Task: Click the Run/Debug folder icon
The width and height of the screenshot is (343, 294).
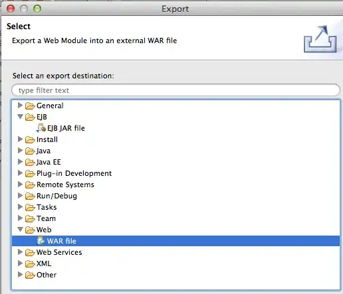Action: [30, 196]
